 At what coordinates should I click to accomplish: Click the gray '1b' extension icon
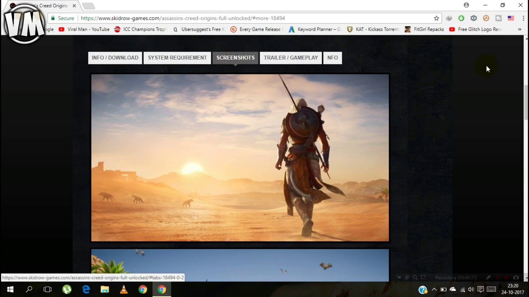498,18
